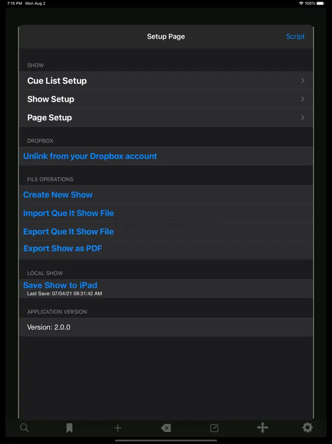Viewport: 332px width, 444px height.
Task: Open bookmarks using the bookmark icon
Action: coord(69,428)
